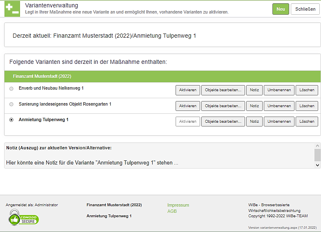Open the Impressum link
The height and width of the screenshot is (232, 321).
(x=178, y=205)
